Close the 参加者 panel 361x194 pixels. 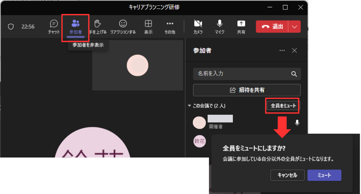point(294,50)
